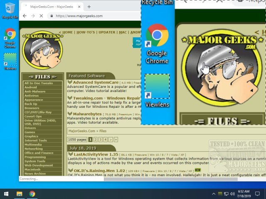
Task: Open the Action Center notifications icon
Action: [257, 194]
